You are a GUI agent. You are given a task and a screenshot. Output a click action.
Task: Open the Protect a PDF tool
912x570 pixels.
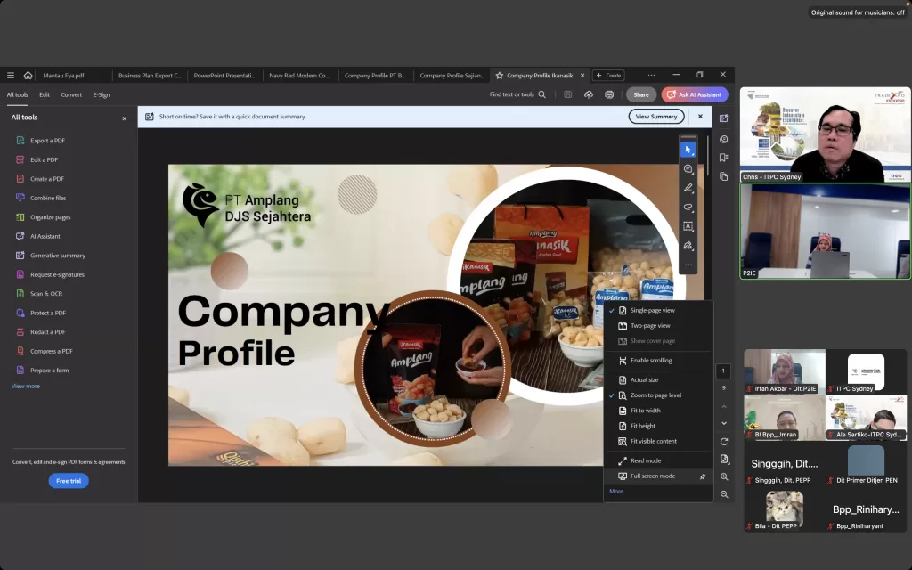pyautogui.click(x=47, y=313)
